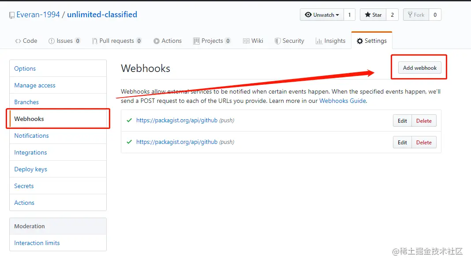
Task: Open the Webhooks Guide link
Action: click(342, 101)
